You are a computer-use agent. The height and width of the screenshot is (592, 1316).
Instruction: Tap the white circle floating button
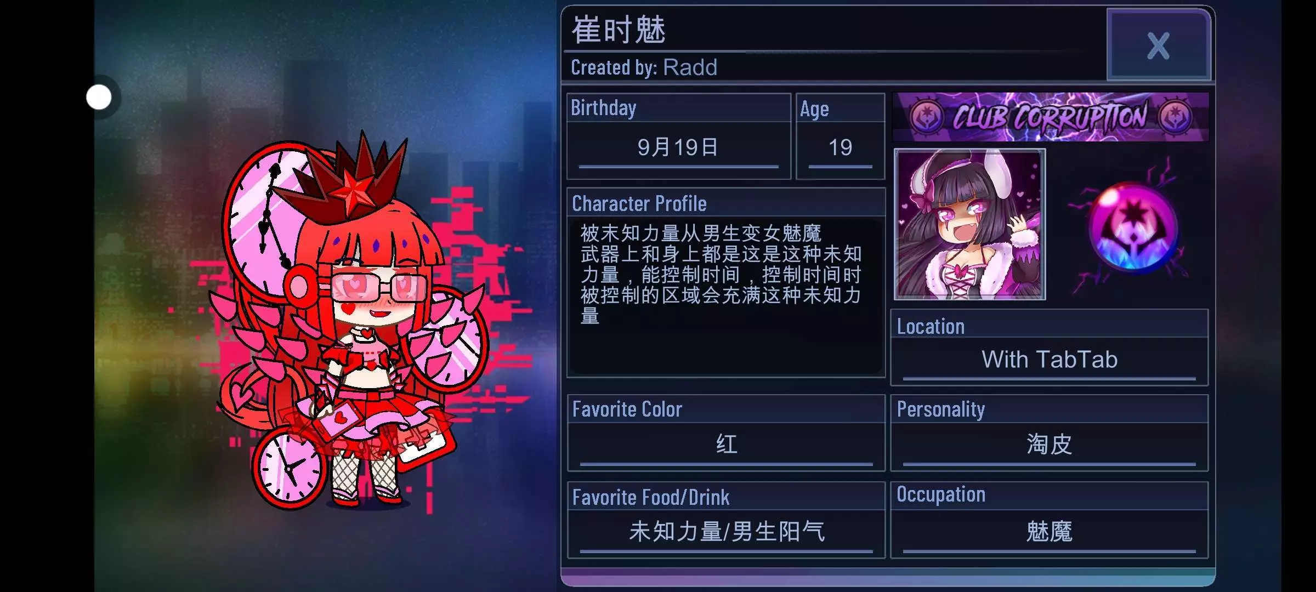(99, 97)
